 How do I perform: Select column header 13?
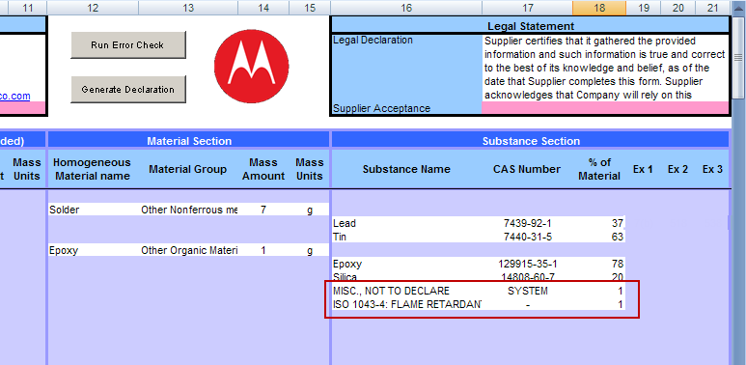click(x=188, y=8)
